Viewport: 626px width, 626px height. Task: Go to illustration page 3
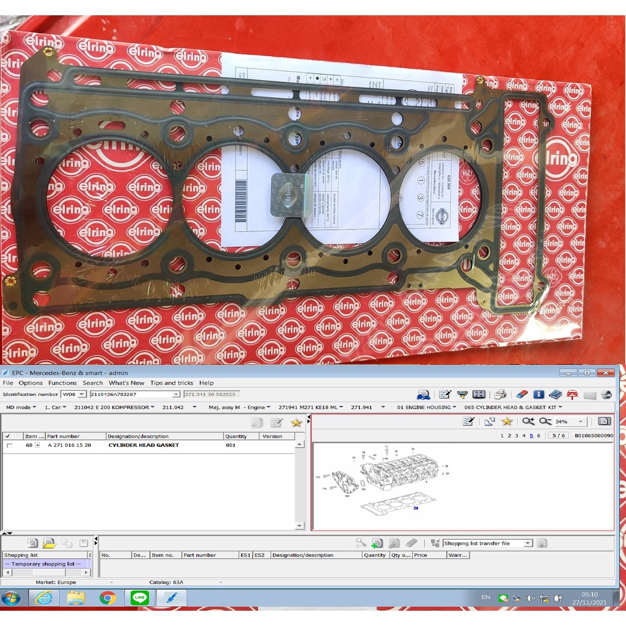(517, 435)
